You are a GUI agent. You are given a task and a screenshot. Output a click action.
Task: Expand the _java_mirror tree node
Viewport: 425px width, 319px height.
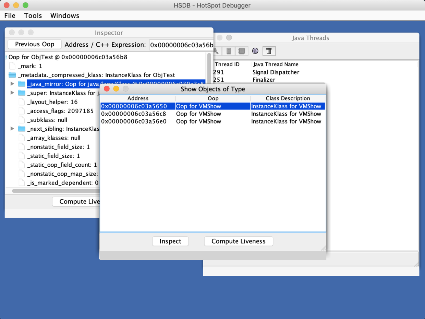click(12, 84)
